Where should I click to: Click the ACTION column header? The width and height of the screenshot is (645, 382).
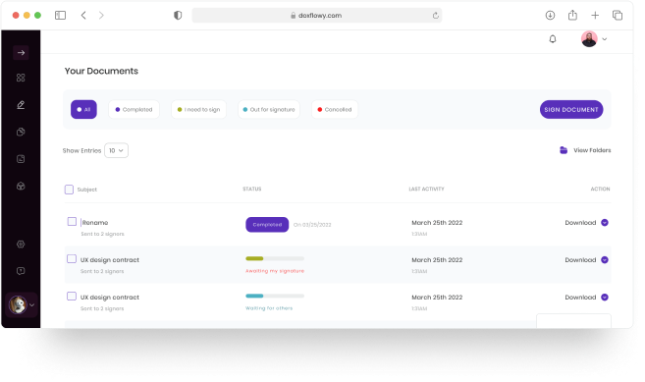pos(600,189)
